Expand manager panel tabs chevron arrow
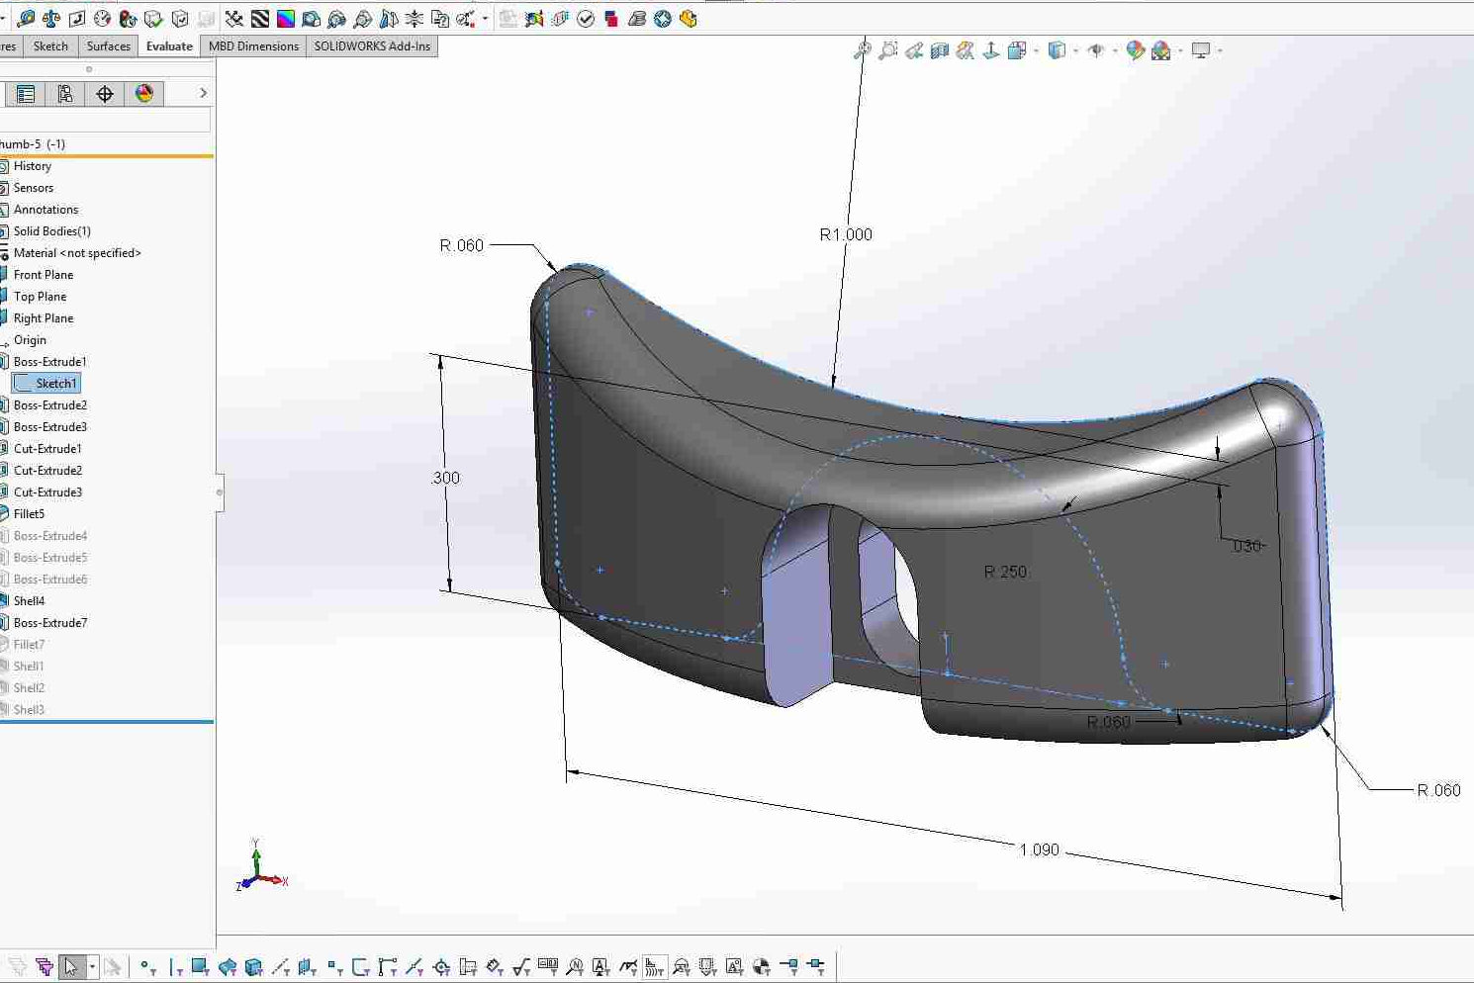Viewport: 1474px width, 983px height. 203,93
